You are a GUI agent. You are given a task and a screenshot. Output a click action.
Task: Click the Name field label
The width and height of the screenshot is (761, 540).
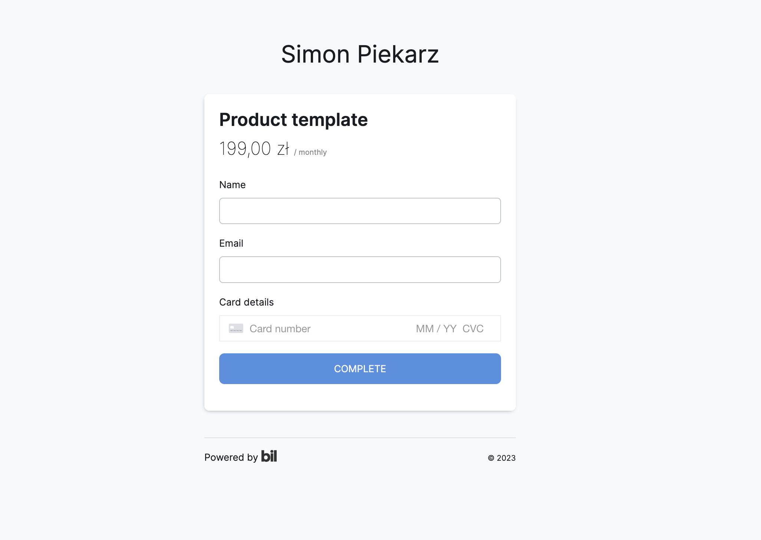click(x=232, y=185)
